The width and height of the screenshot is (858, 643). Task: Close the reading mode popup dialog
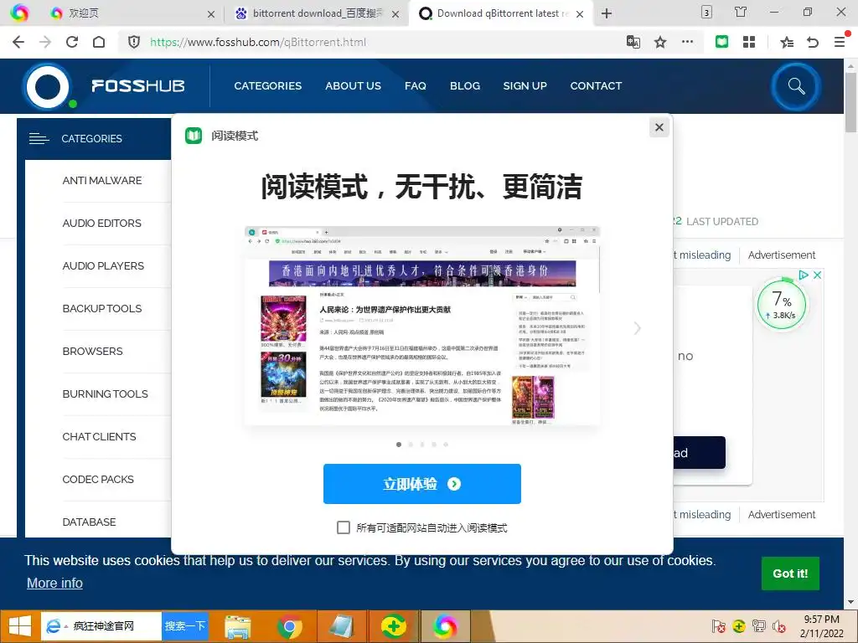[659, 127]
